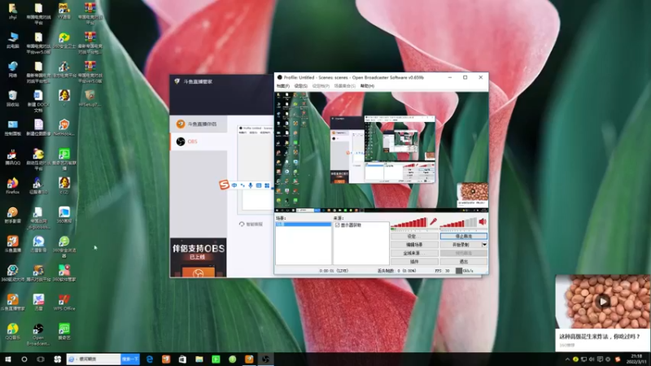
Task: Open the HPSetup desktop installer icon
Action: click(x=90, y=98)
